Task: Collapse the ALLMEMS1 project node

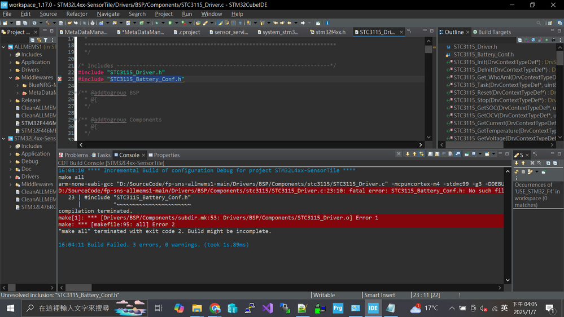Action: point(3,47)
